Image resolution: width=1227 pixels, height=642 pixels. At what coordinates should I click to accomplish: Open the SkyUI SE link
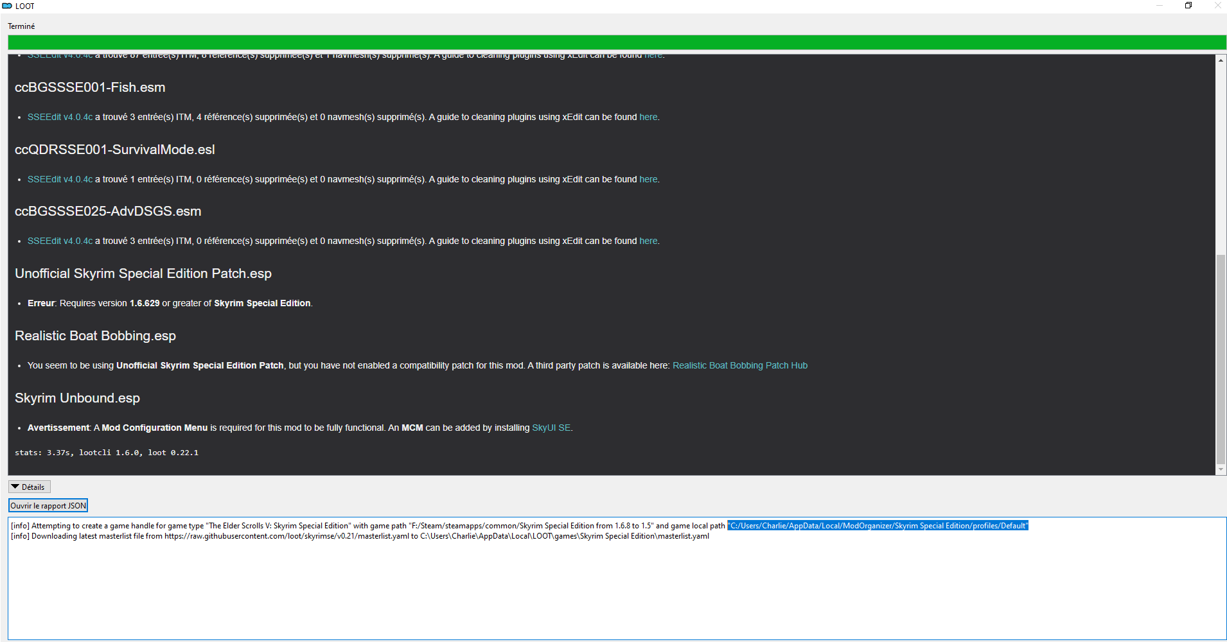click(x=551, y=428)
